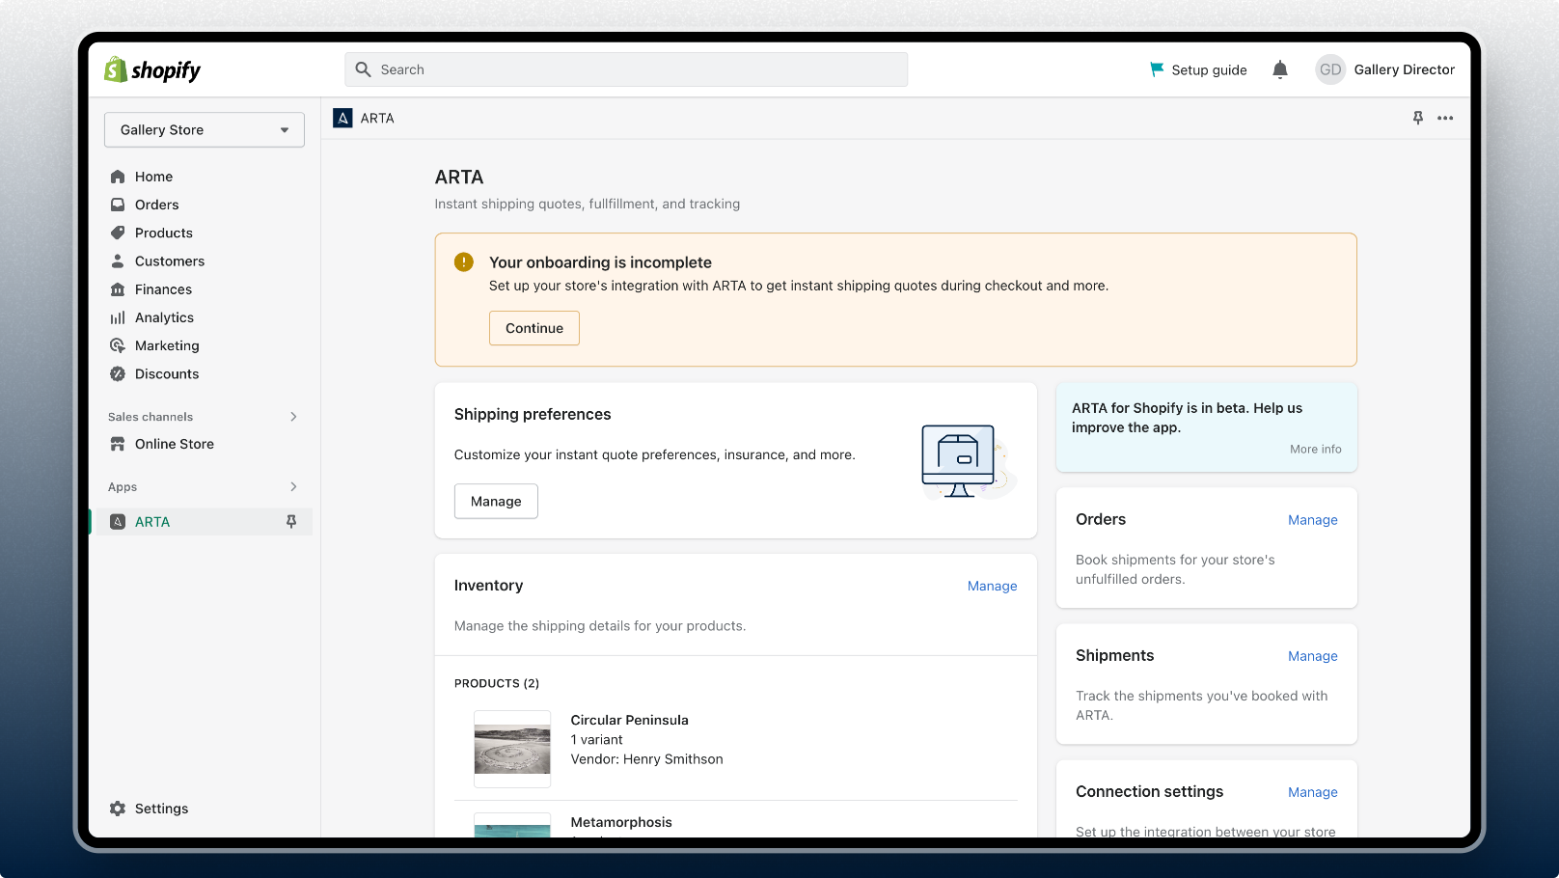Toggle the pin icon in the ARTA header bar

[x=1417, y=118]
